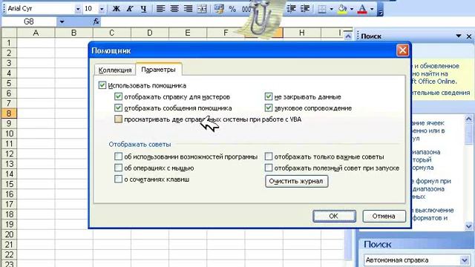475x267 pixels.
Task: Select column D header
Action: 150,33
